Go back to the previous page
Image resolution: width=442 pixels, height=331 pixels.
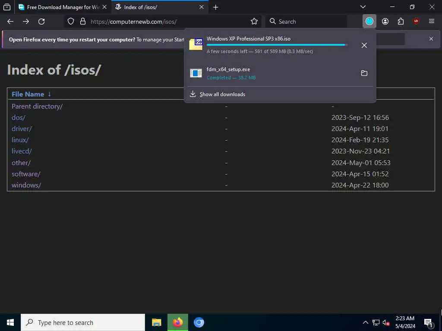pyautogui.click(x=10, y=22)
